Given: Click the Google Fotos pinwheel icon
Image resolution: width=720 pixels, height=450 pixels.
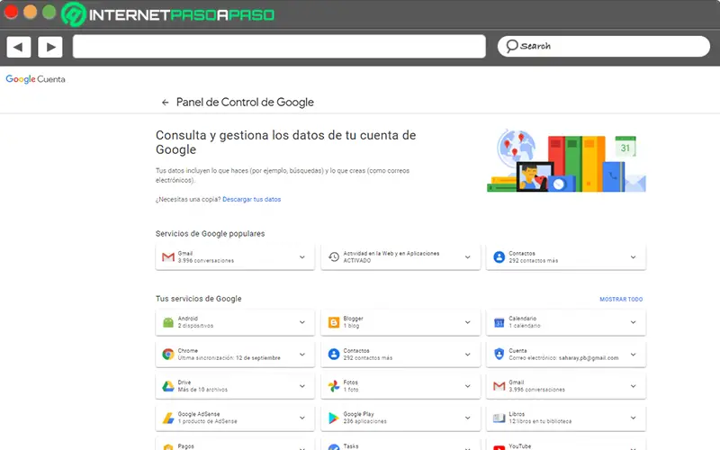Looking at the screenshot, I should 333,386.
